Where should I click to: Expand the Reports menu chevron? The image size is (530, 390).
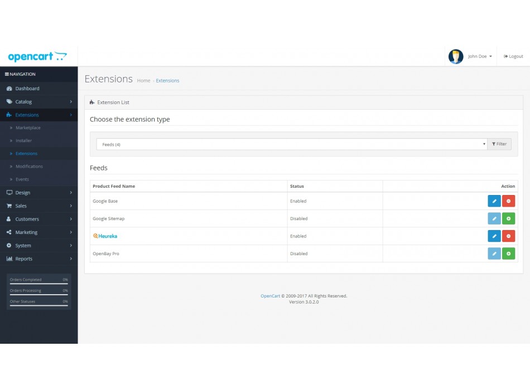[x=71, y=259]
